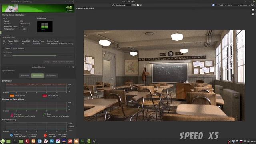
Task: Open the file manager folder in taskbar
Action: (21, 141)
